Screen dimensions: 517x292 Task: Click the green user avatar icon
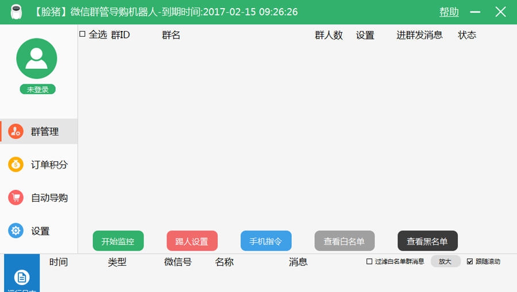(37, 59)
